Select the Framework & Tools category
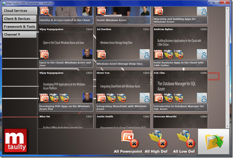The width and height of the screenshot is (233, 158). [x=20, y=26]
